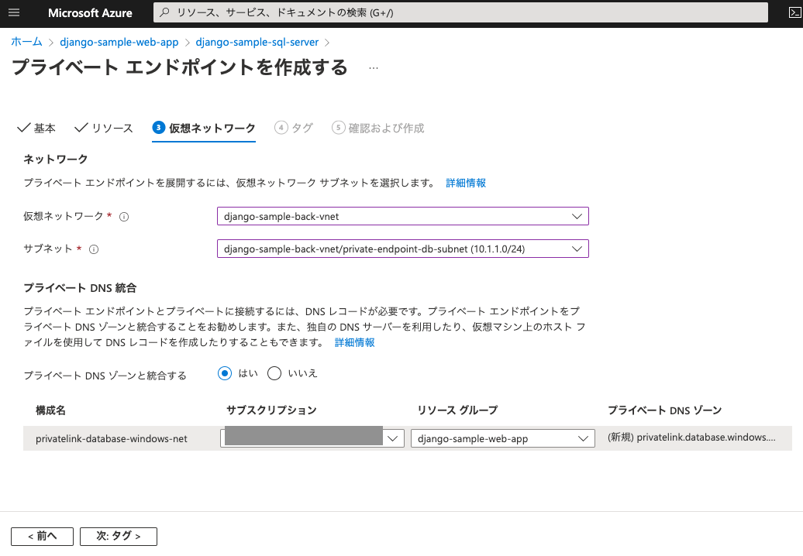Click < 前へ button
Viewport: 803px width, 556px height.
click(x=42, y=536)
